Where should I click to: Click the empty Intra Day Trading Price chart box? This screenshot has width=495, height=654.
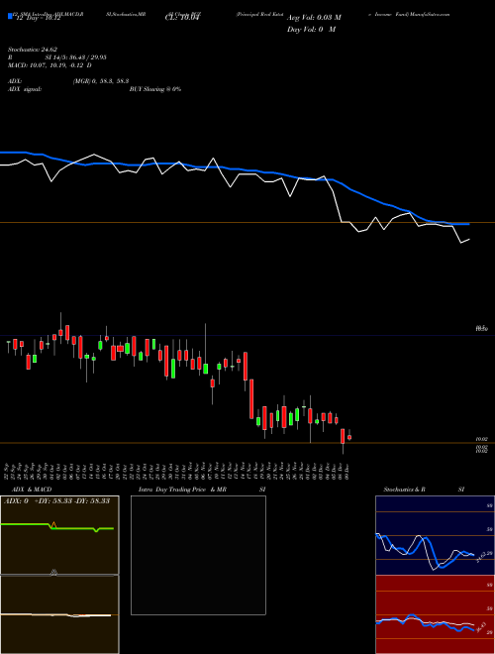click(198, 555)
